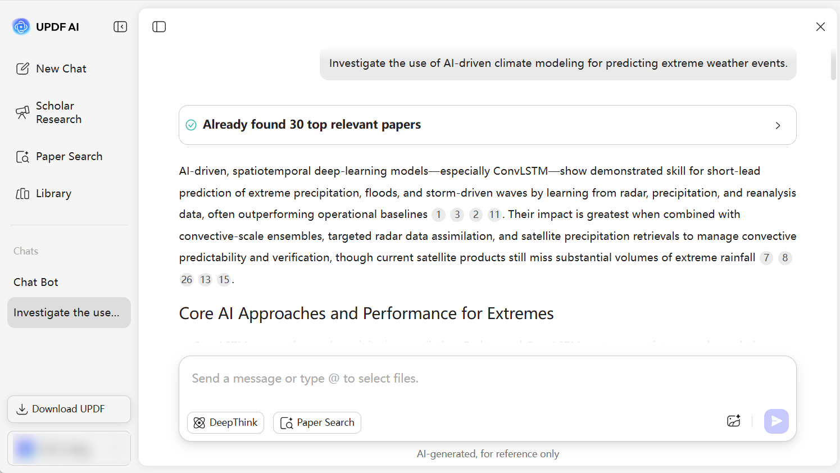Screen dimensions: 840x473
Task: Click the Scholar Research telescope icon
Action: (x=22, y=112)
